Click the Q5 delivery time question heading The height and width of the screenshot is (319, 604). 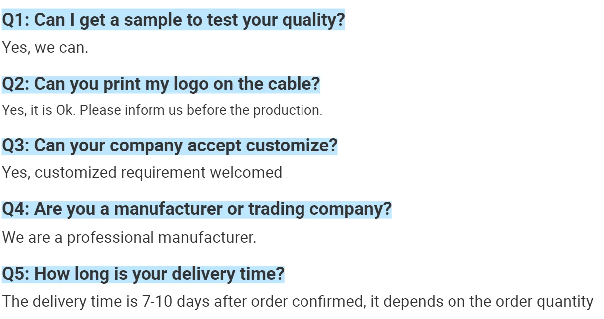pyautogui.click(x=143, y=274)
